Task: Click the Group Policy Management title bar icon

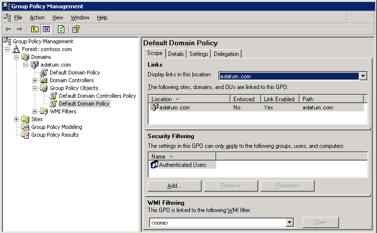Action: (6, 6)
